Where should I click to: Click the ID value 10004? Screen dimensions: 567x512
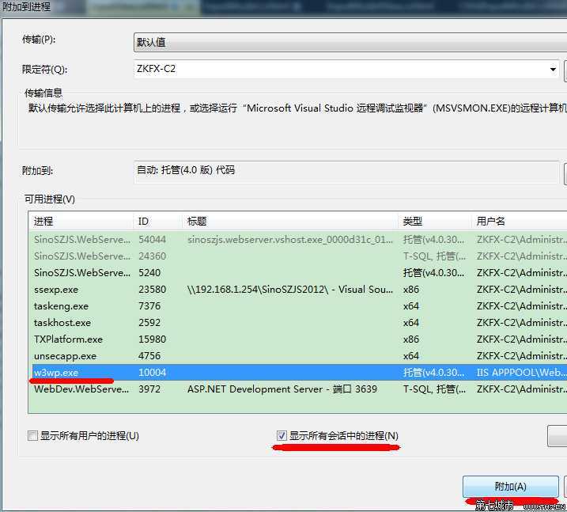click(x=153, y=373)
